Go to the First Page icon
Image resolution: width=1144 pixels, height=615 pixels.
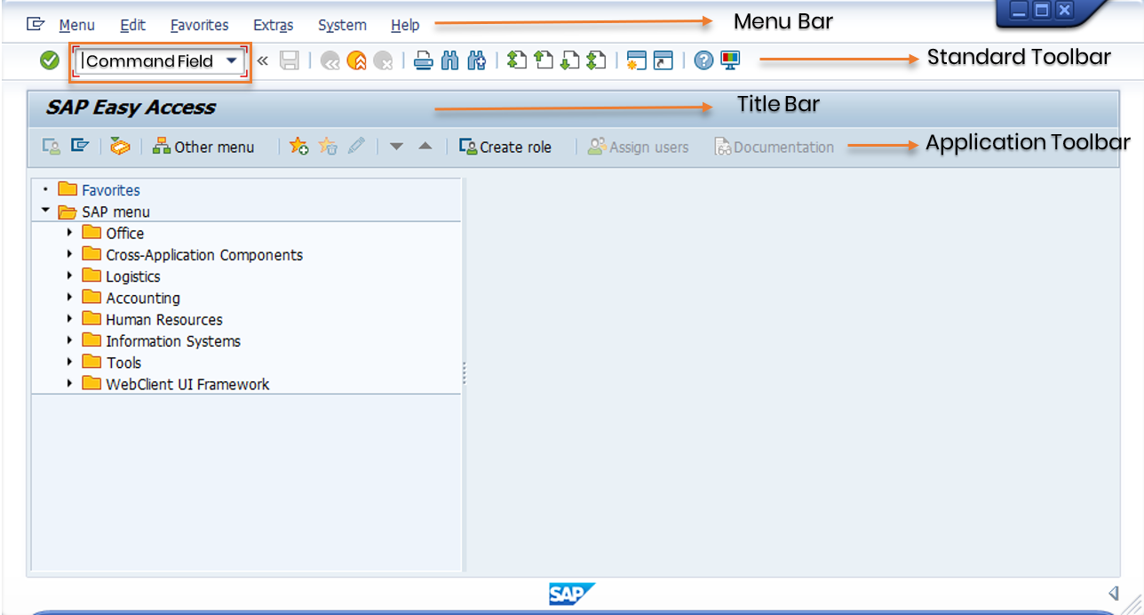tap(517, 60)
